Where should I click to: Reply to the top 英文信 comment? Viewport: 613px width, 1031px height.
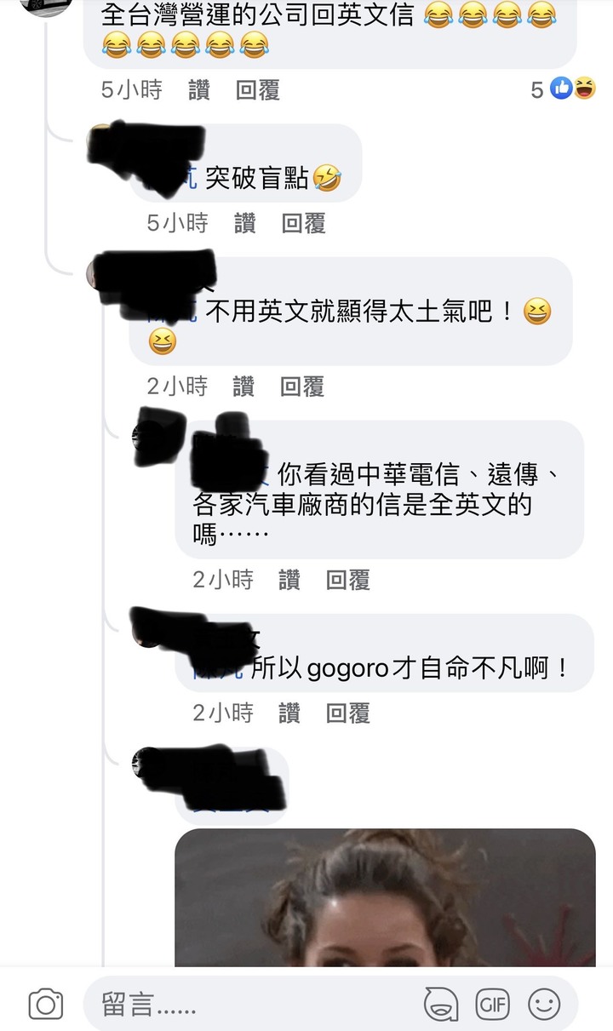(258, 90)
